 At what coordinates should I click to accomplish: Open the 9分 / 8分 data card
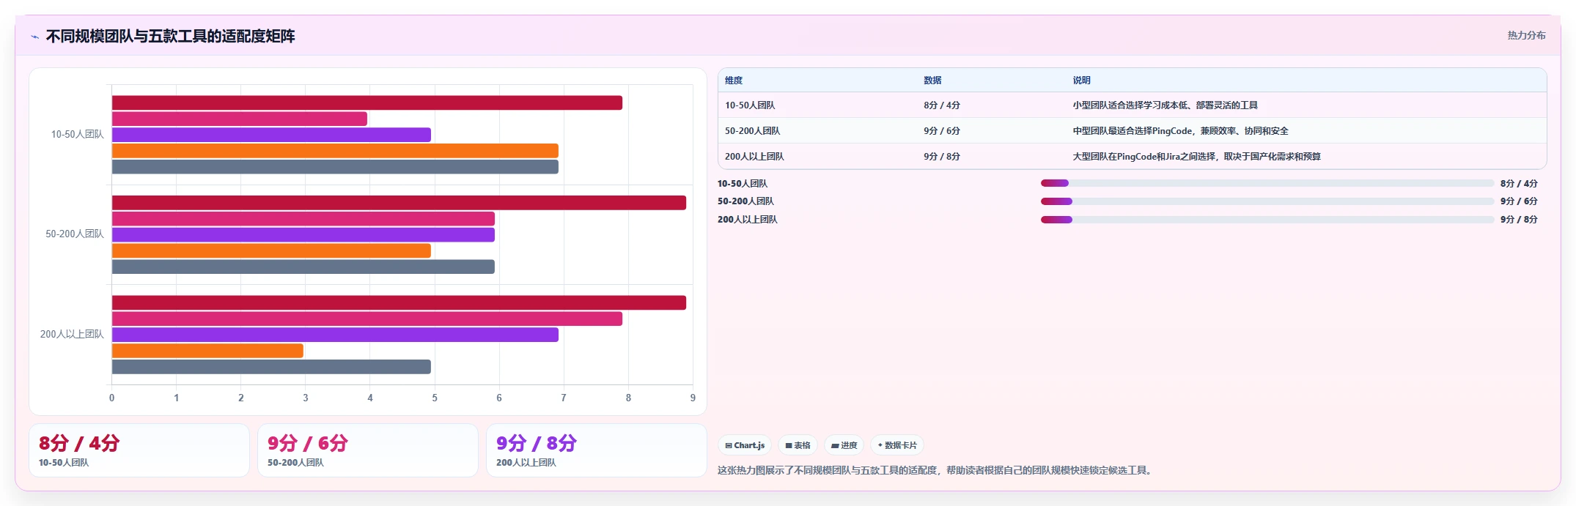tap(597, 450)
